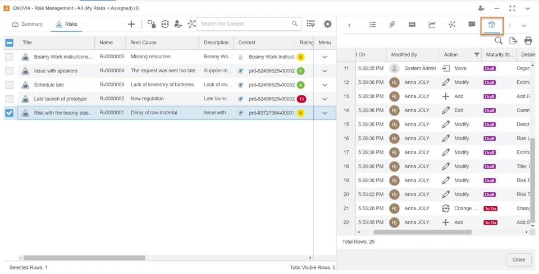
Task: Click the search magnifier above history table
Action: click(x=499, y=41)
